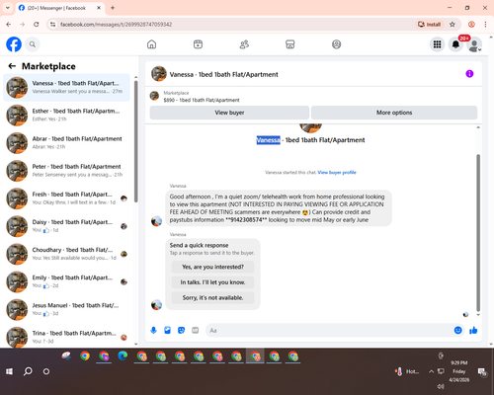Open Abrar conversation in list
The height and width of the screenshot is (395, 494).
[x=66, y=143]
